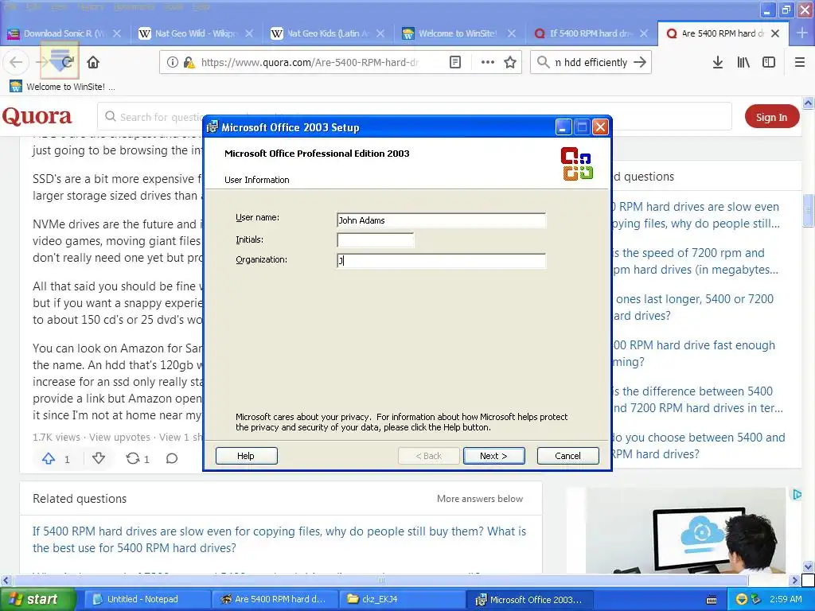Click the search bar magnifier icon

[x=543, y=62]
